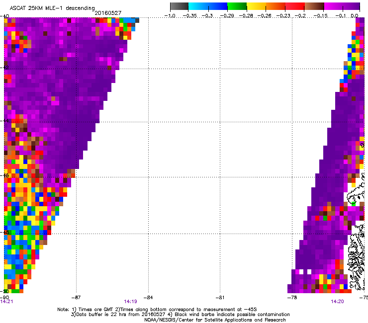
Task: Click the '-78' longitude axis label
Action: coord(292,298)
